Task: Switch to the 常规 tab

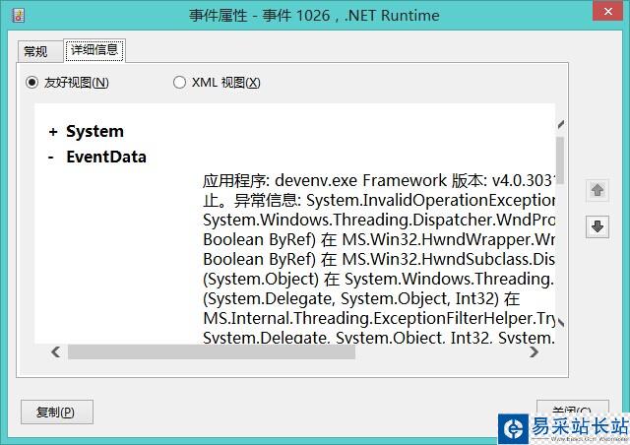Action: tap(35, 51)
